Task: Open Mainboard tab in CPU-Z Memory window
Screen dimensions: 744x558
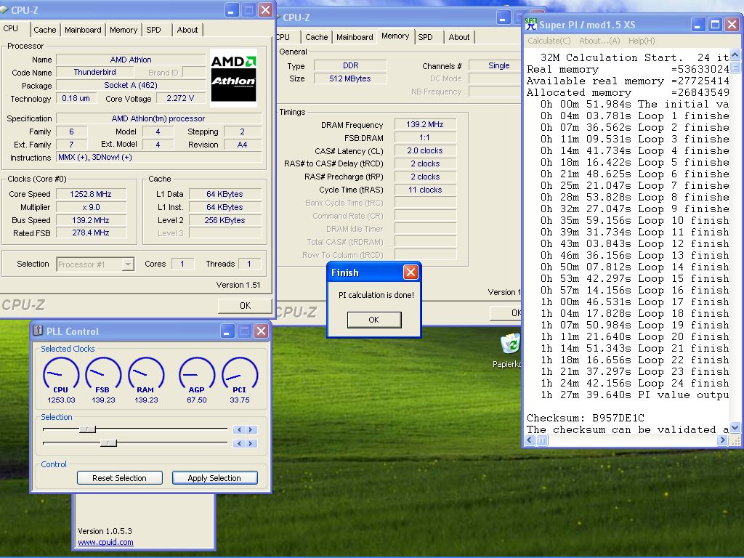Action: [x=355, y=37]
